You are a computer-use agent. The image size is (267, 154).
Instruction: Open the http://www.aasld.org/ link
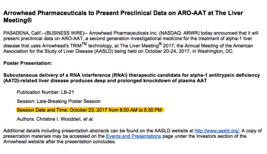[x=217, y=131]
